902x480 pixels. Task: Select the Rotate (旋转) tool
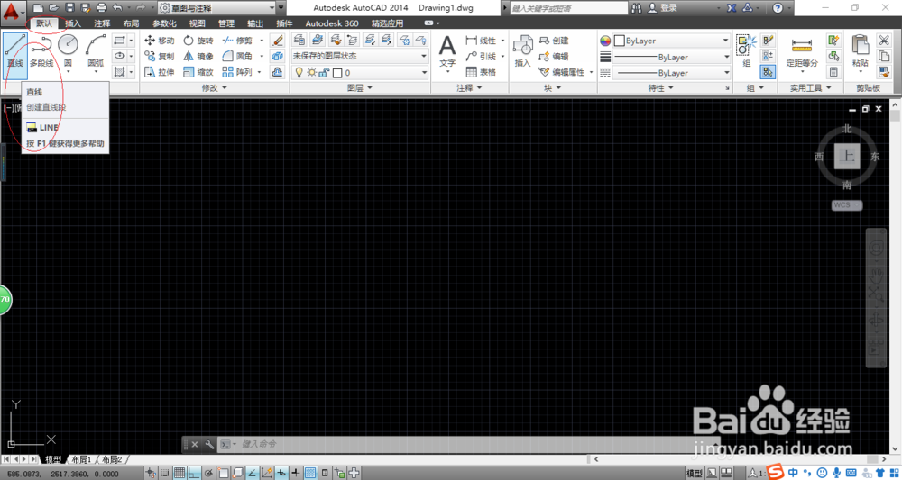(198, 41)
